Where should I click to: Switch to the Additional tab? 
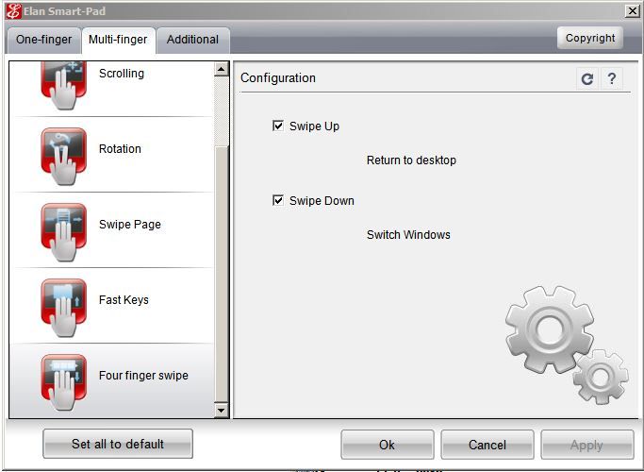192,40
